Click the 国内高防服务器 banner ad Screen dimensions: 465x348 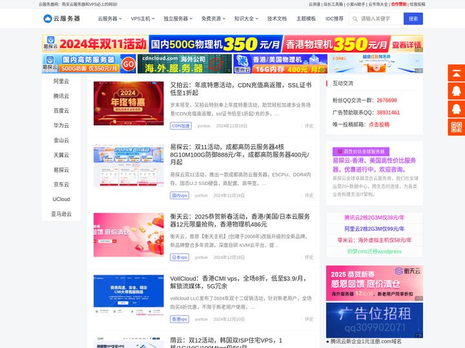(x=89, y=64)
